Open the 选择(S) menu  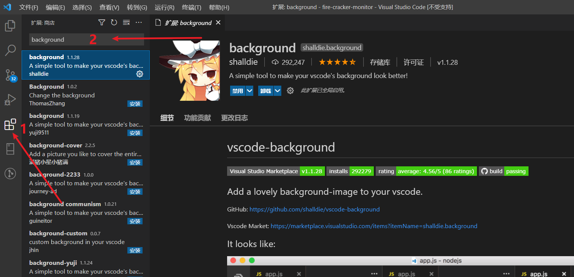pos(82,7)
